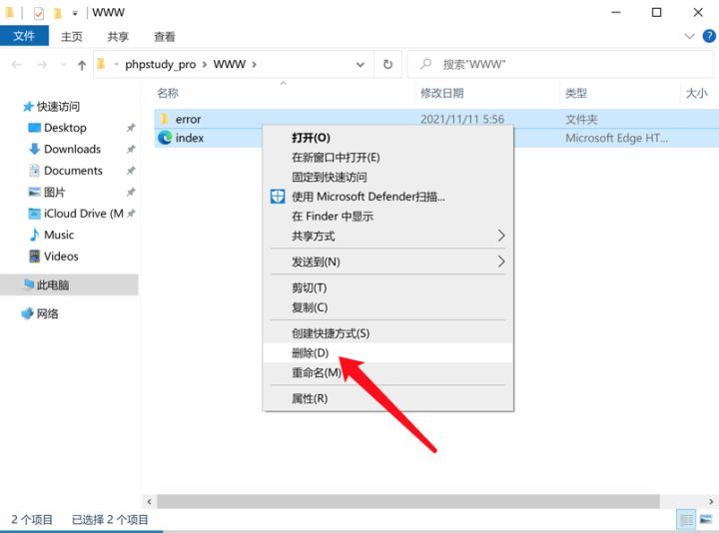Viewport: 719px width, 533px height.
Task: Open Documents in the navigation pane
Action: pos(66,171)
